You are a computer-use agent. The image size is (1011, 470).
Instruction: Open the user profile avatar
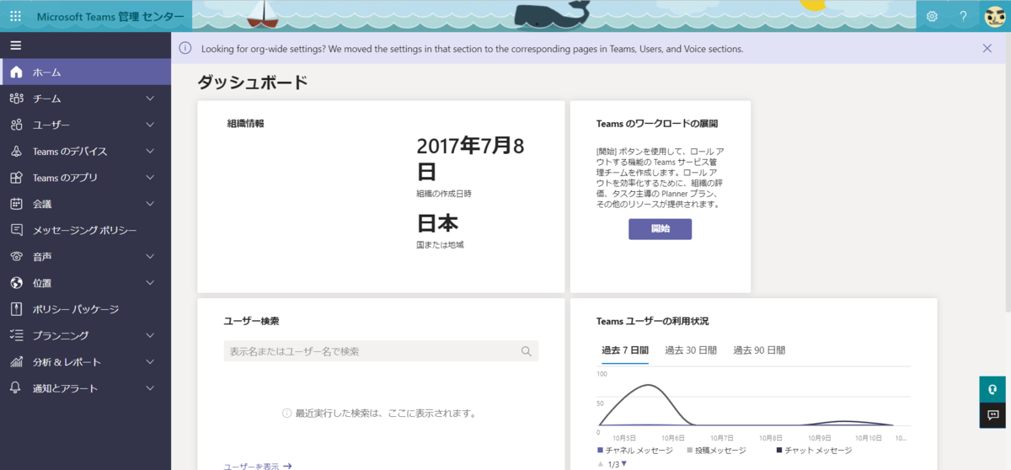coord(994,16)
